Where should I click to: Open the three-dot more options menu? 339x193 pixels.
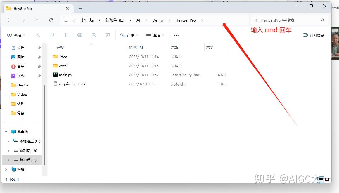[176, 35]
